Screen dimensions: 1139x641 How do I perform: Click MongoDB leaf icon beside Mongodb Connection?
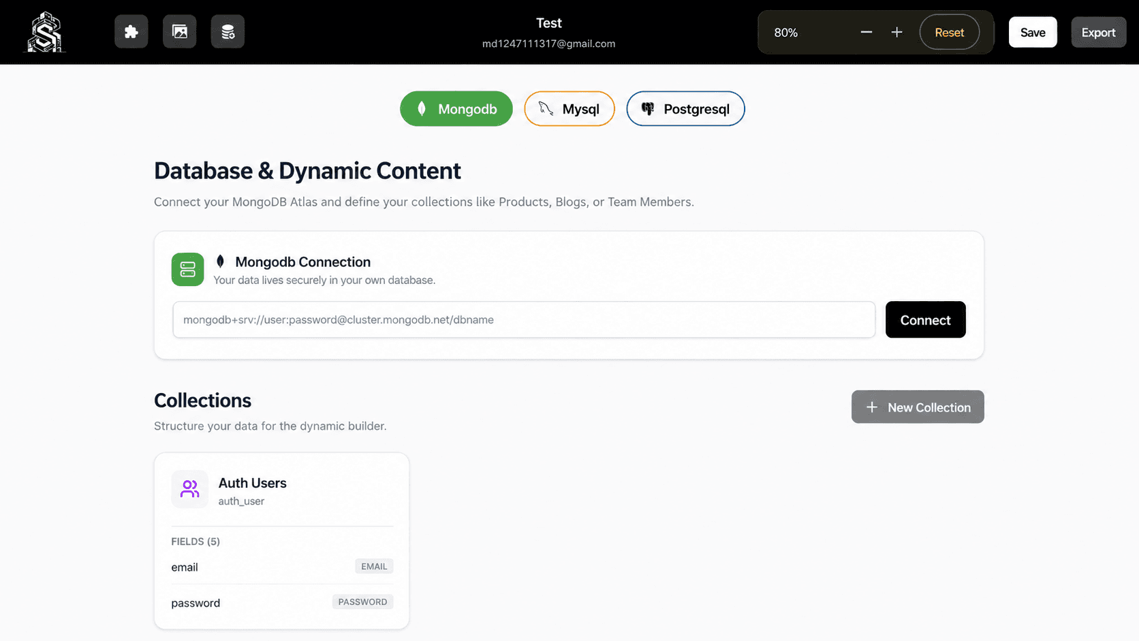[x=220, y=262]
